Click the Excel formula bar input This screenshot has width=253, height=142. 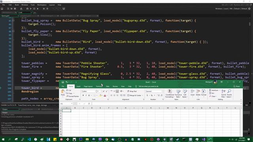pos(166,104)
